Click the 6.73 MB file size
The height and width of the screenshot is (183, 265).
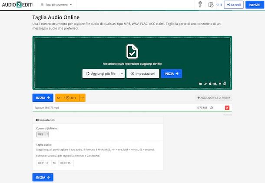click(202, 107)
